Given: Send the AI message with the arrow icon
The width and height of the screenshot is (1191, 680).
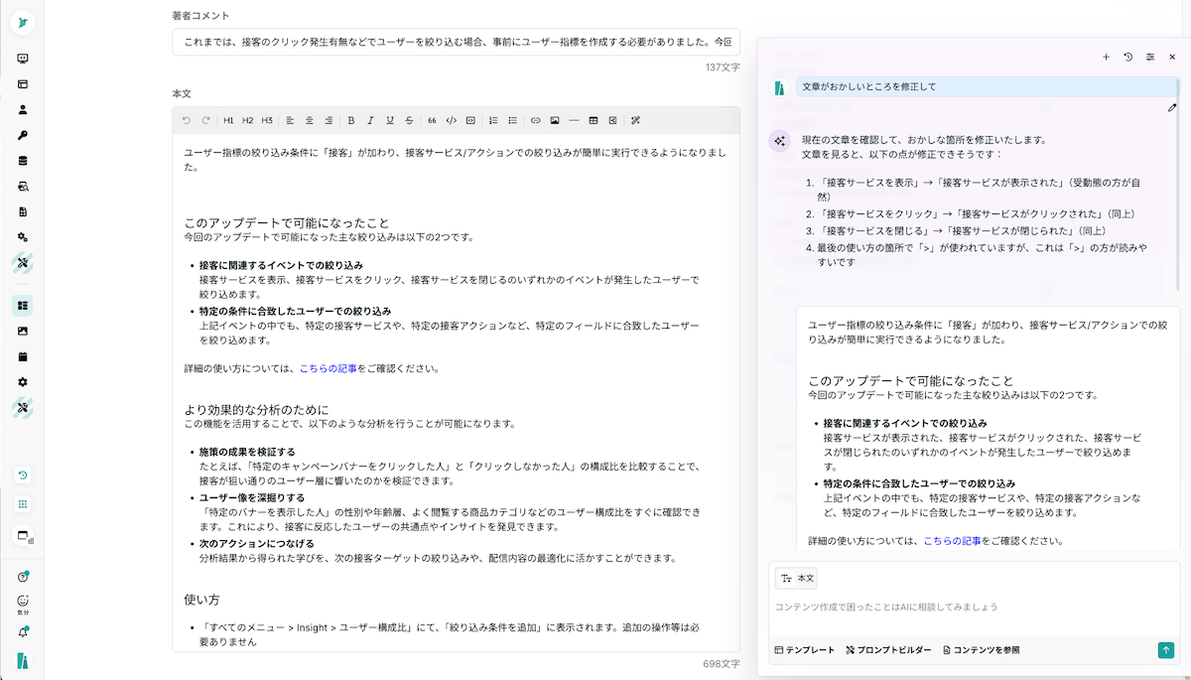Looking at the screenshot, I should (1166, 649).
